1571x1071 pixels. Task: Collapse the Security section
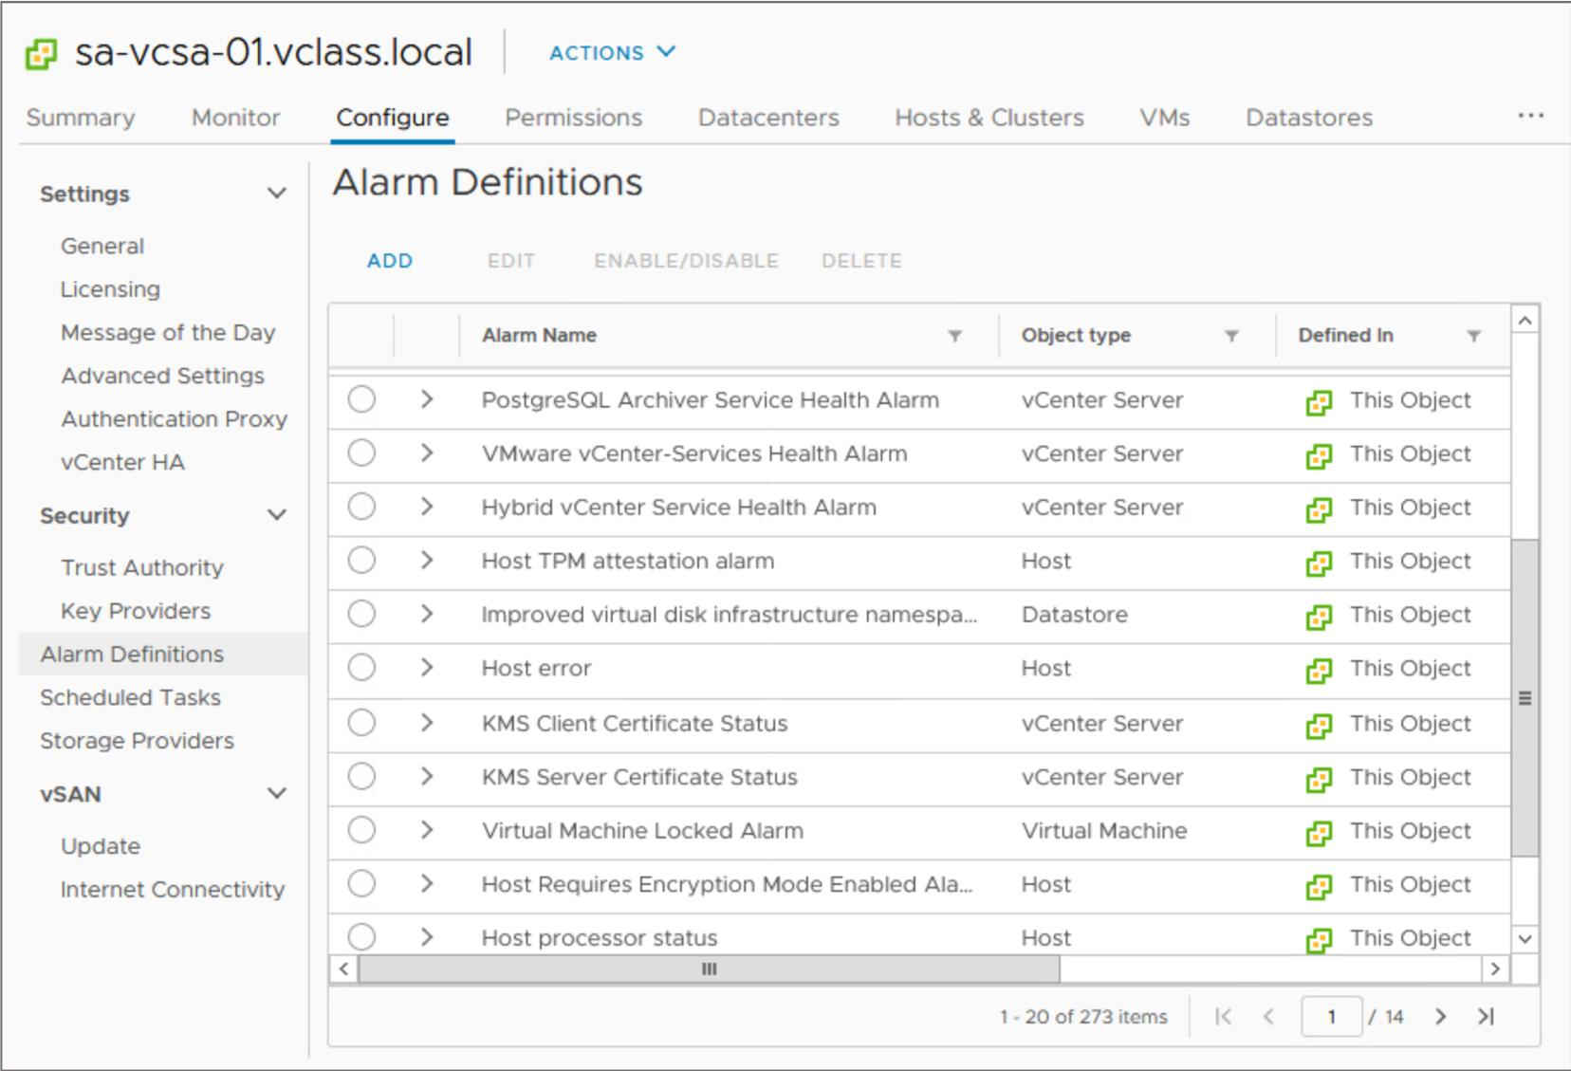click(x=277, y=515)
